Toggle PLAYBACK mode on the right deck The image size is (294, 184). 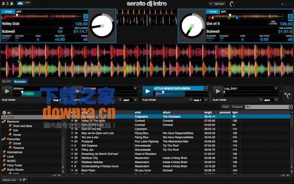pos(211,38)
